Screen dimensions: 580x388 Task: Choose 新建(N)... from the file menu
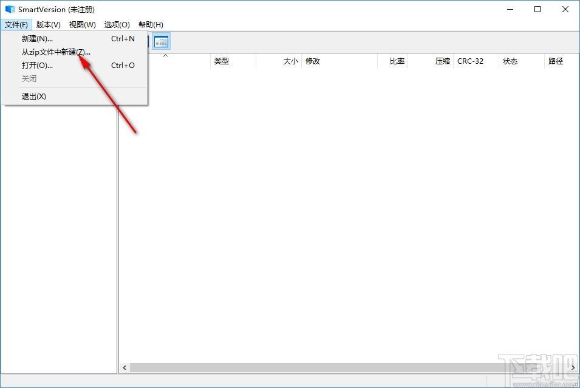click(74, 39)
